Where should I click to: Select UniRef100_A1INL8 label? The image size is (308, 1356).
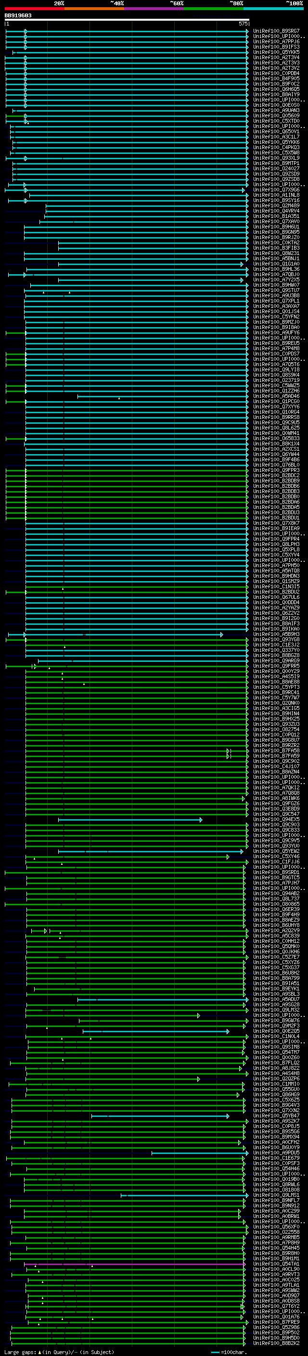click(276, 195)
